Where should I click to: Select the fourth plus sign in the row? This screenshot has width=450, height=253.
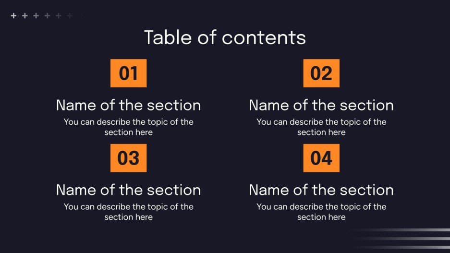47,16
